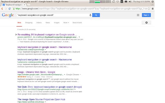This screenshot has width=165, height=103.
Task: Open search settings gear
Action: pos(146,23)
